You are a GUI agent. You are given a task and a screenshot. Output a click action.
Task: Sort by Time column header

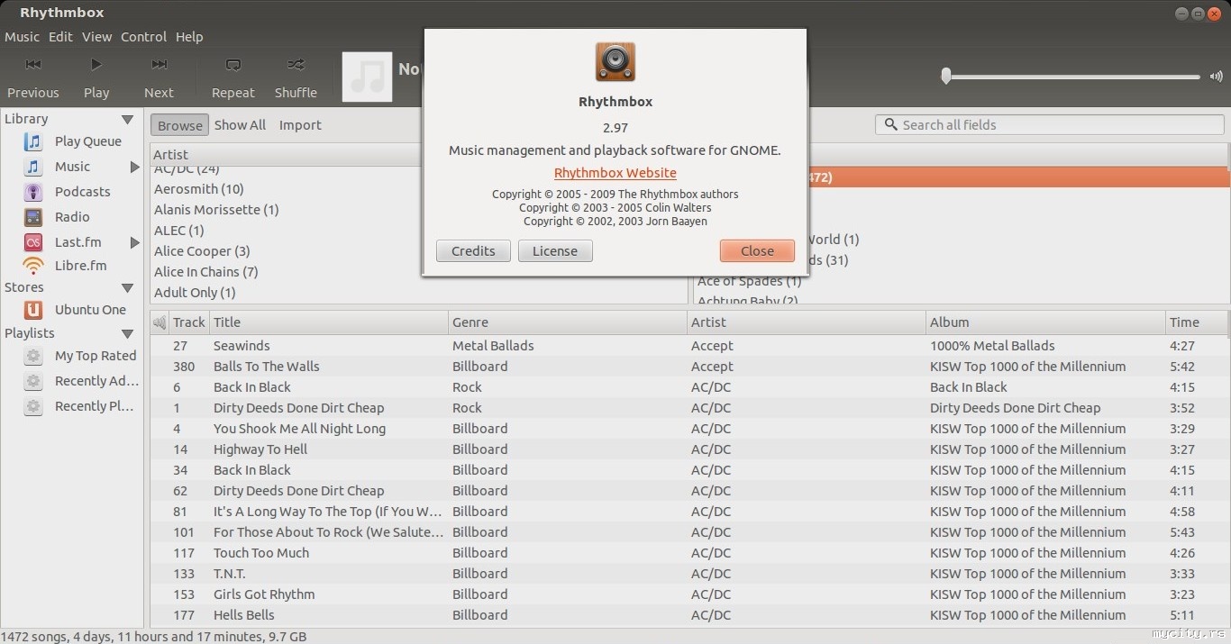[x=1196, y=322]
